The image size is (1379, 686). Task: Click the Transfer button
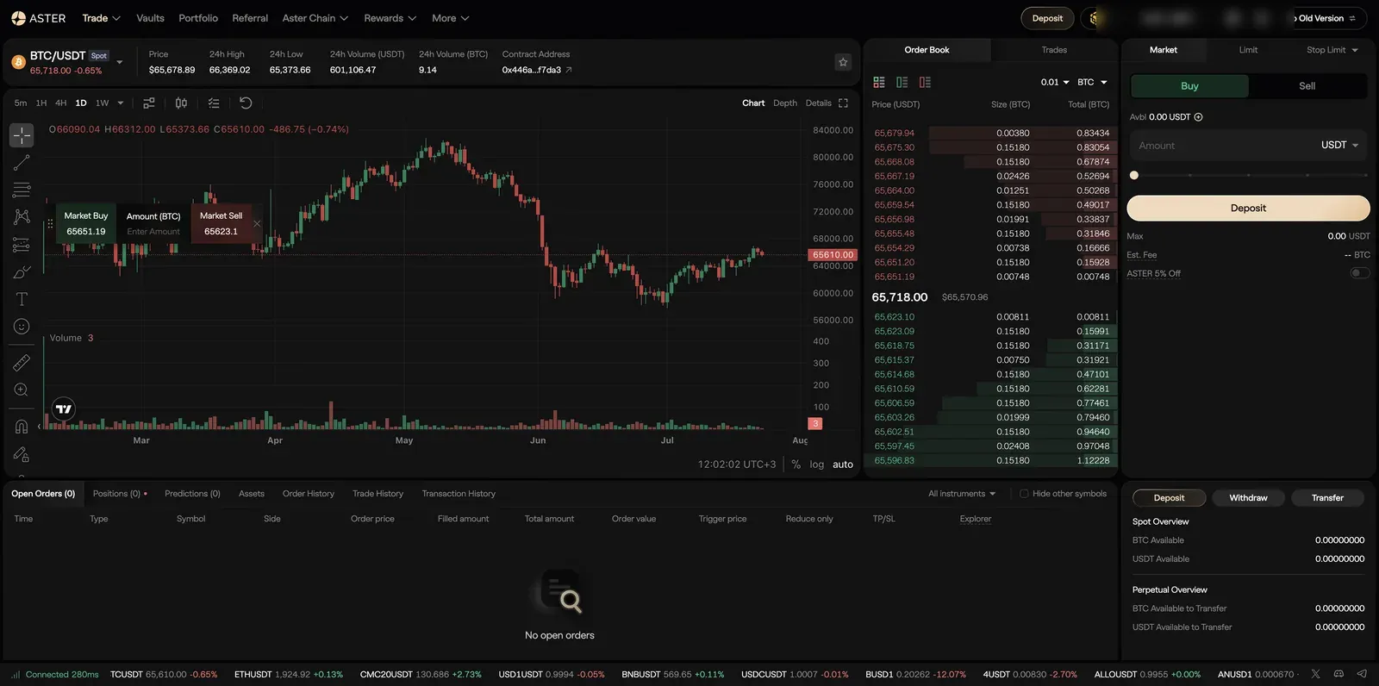pyautogui.click(x=1327, y=498)
